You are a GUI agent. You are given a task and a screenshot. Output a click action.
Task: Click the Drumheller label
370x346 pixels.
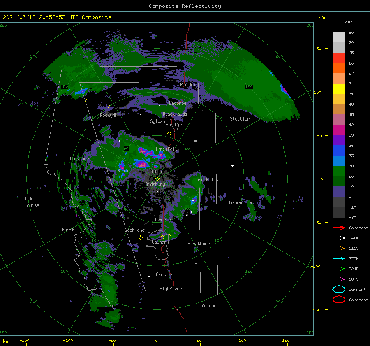tap(241, 203)
